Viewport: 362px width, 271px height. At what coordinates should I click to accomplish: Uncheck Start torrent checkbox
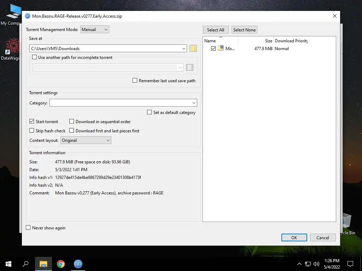[x=31, y=121]
